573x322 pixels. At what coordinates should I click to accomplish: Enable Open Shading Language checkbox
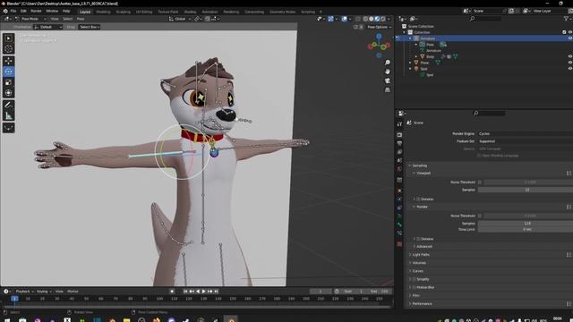479,156
